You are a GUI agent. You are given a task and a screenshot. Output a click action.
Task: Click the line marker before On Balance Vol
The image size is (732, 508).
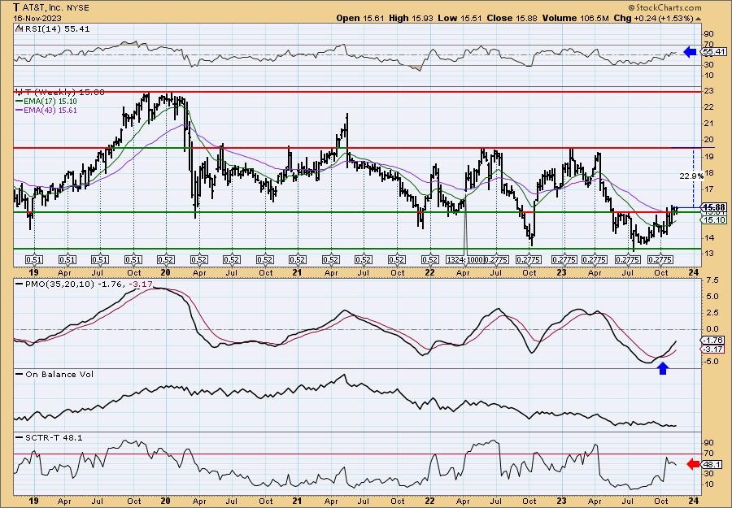click(20, 374)
